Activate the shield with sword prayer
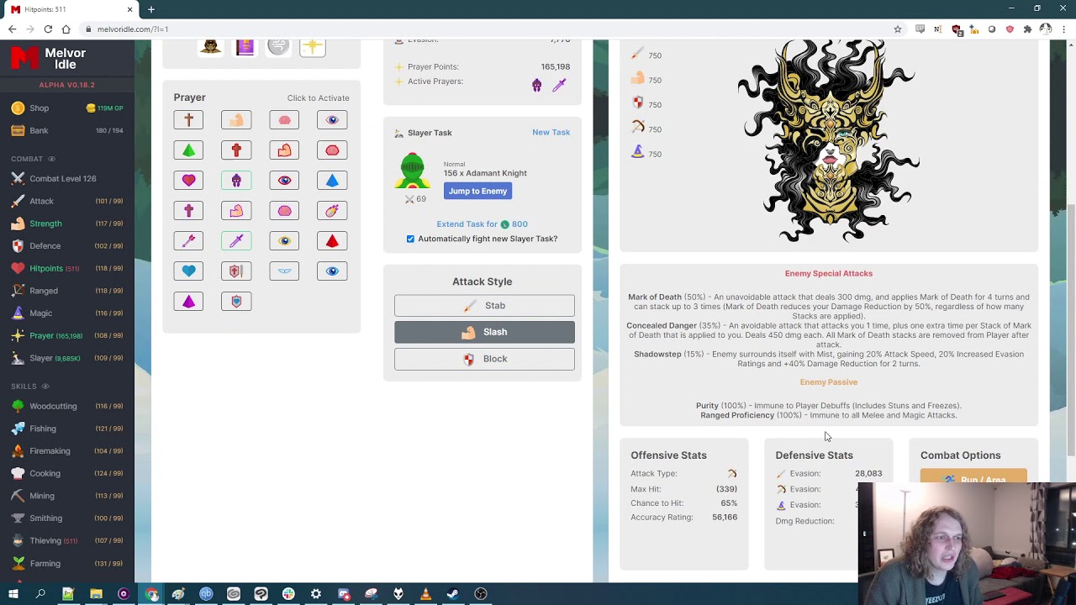Viewport: 1076px width, 605px height. pyautogui.click(x=236, y=271)
